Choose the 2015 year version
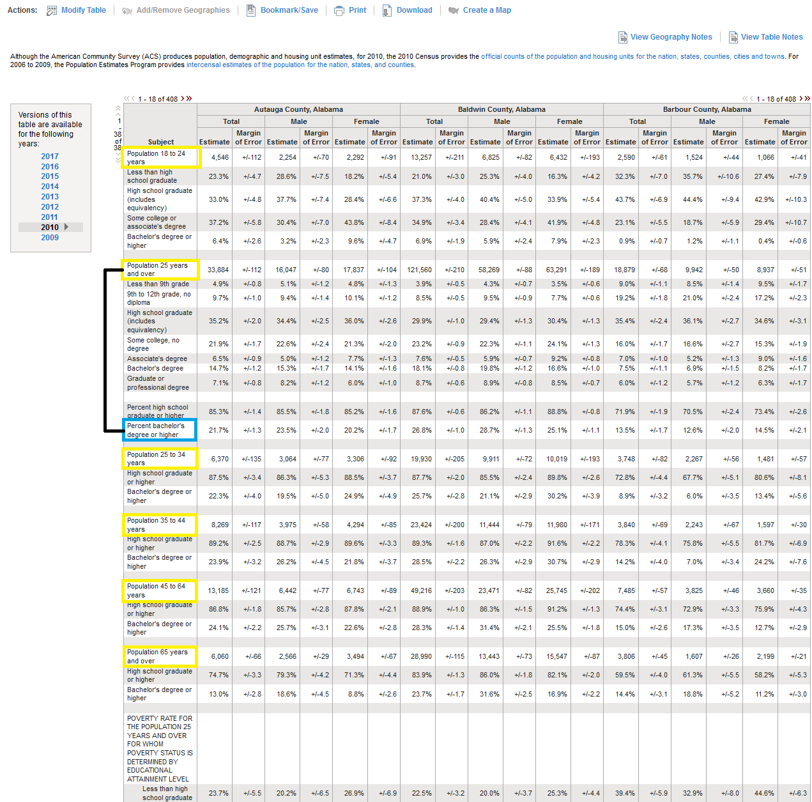The width and height of the screenshot is (812, 802). tap(50, 176)
